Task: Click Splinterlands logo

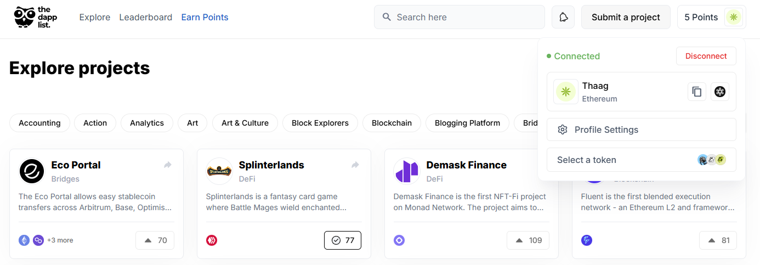Action: [x=219, y=171]
